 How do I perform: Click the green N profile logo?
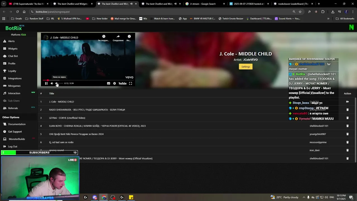click(351, 27)
